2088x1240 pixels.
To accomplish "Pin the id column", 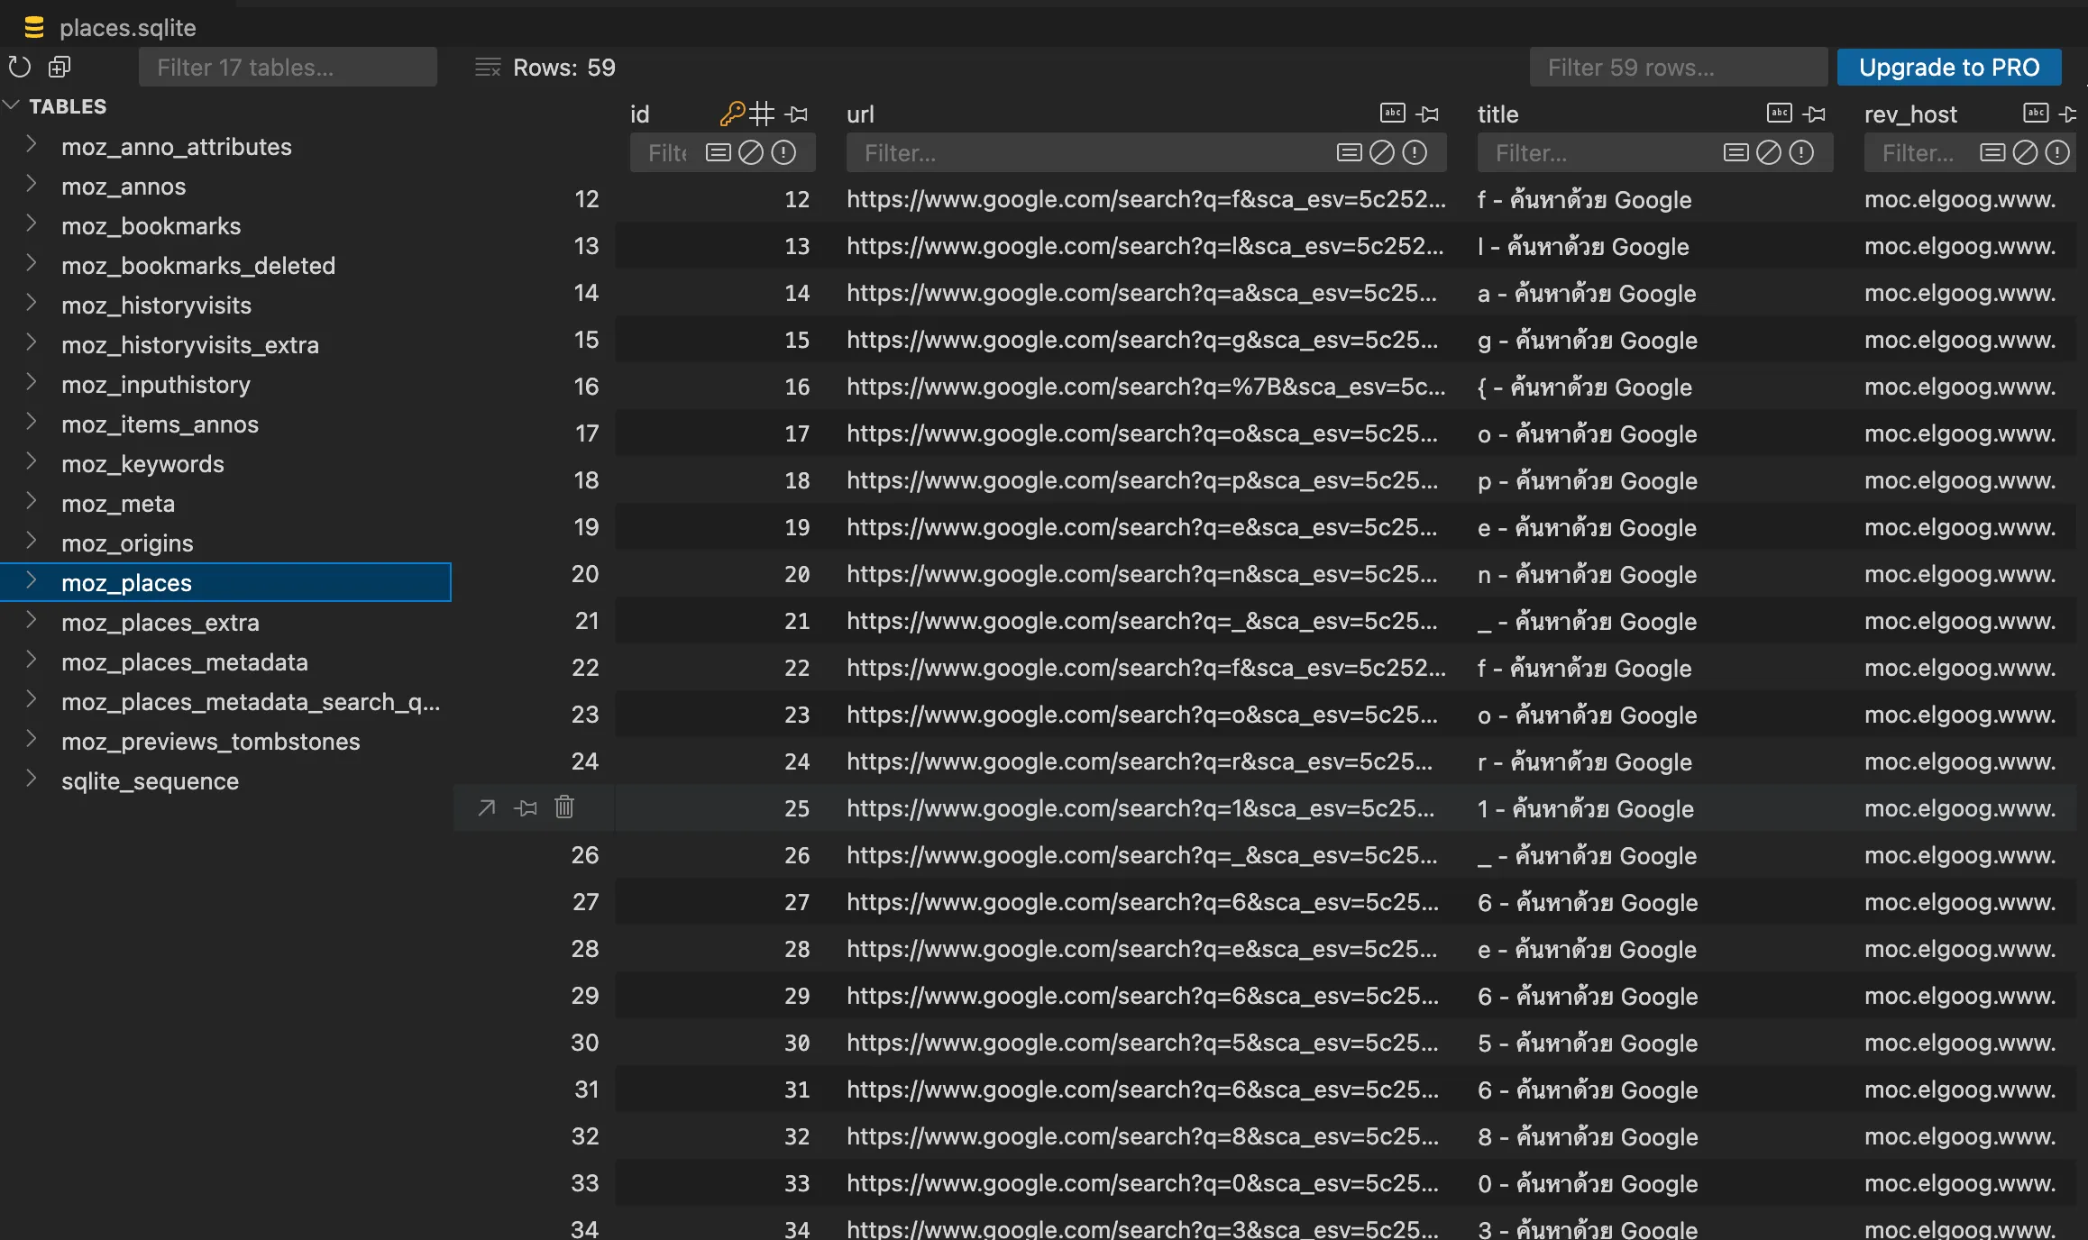I will click(x=796, y=114).
